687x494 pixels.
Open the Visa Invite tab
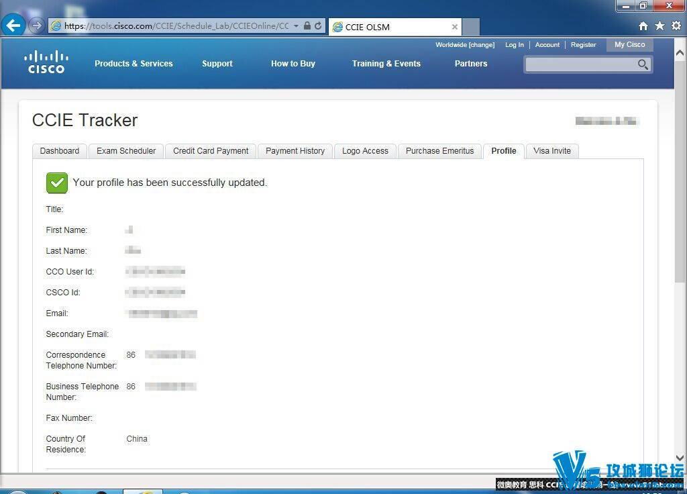(x=552, y=151)
